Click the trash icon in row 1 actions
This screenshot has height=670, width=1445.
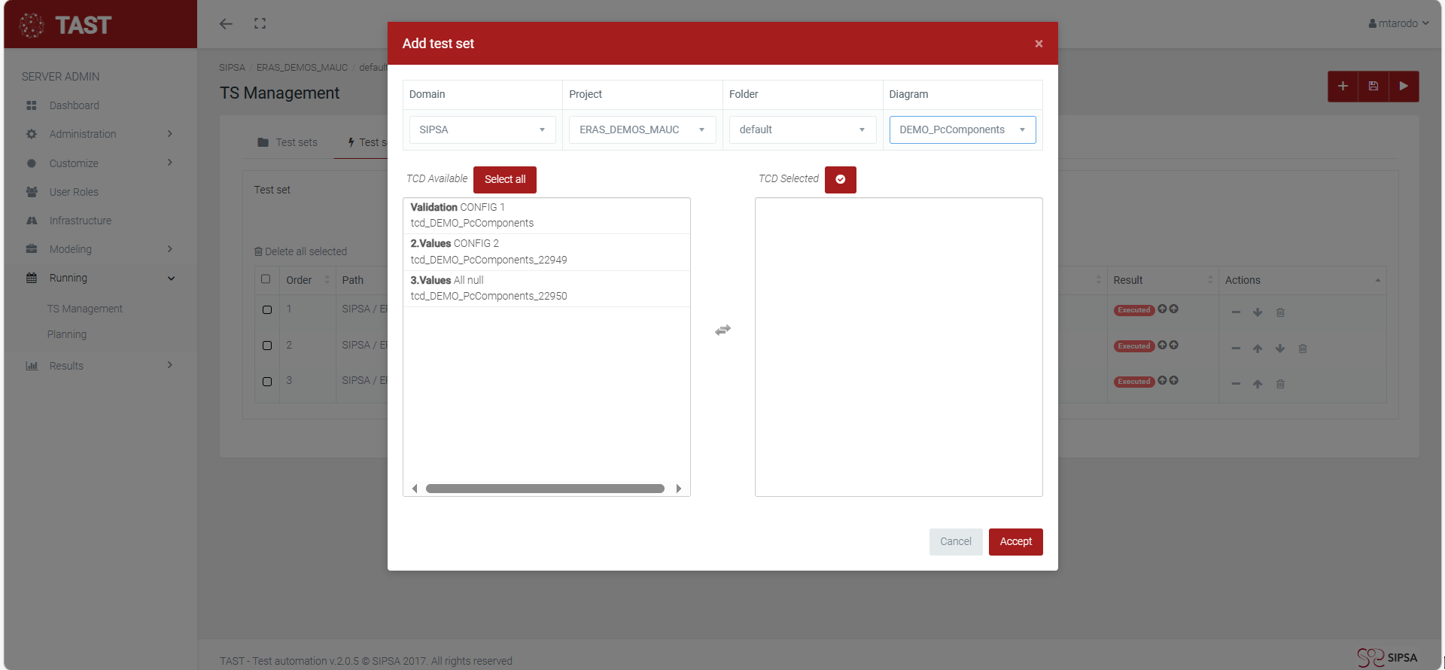coord(1280,312)
